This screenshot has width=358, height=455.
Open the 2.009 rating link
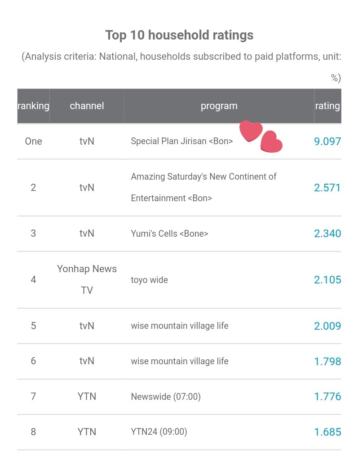tap(327, 326)
